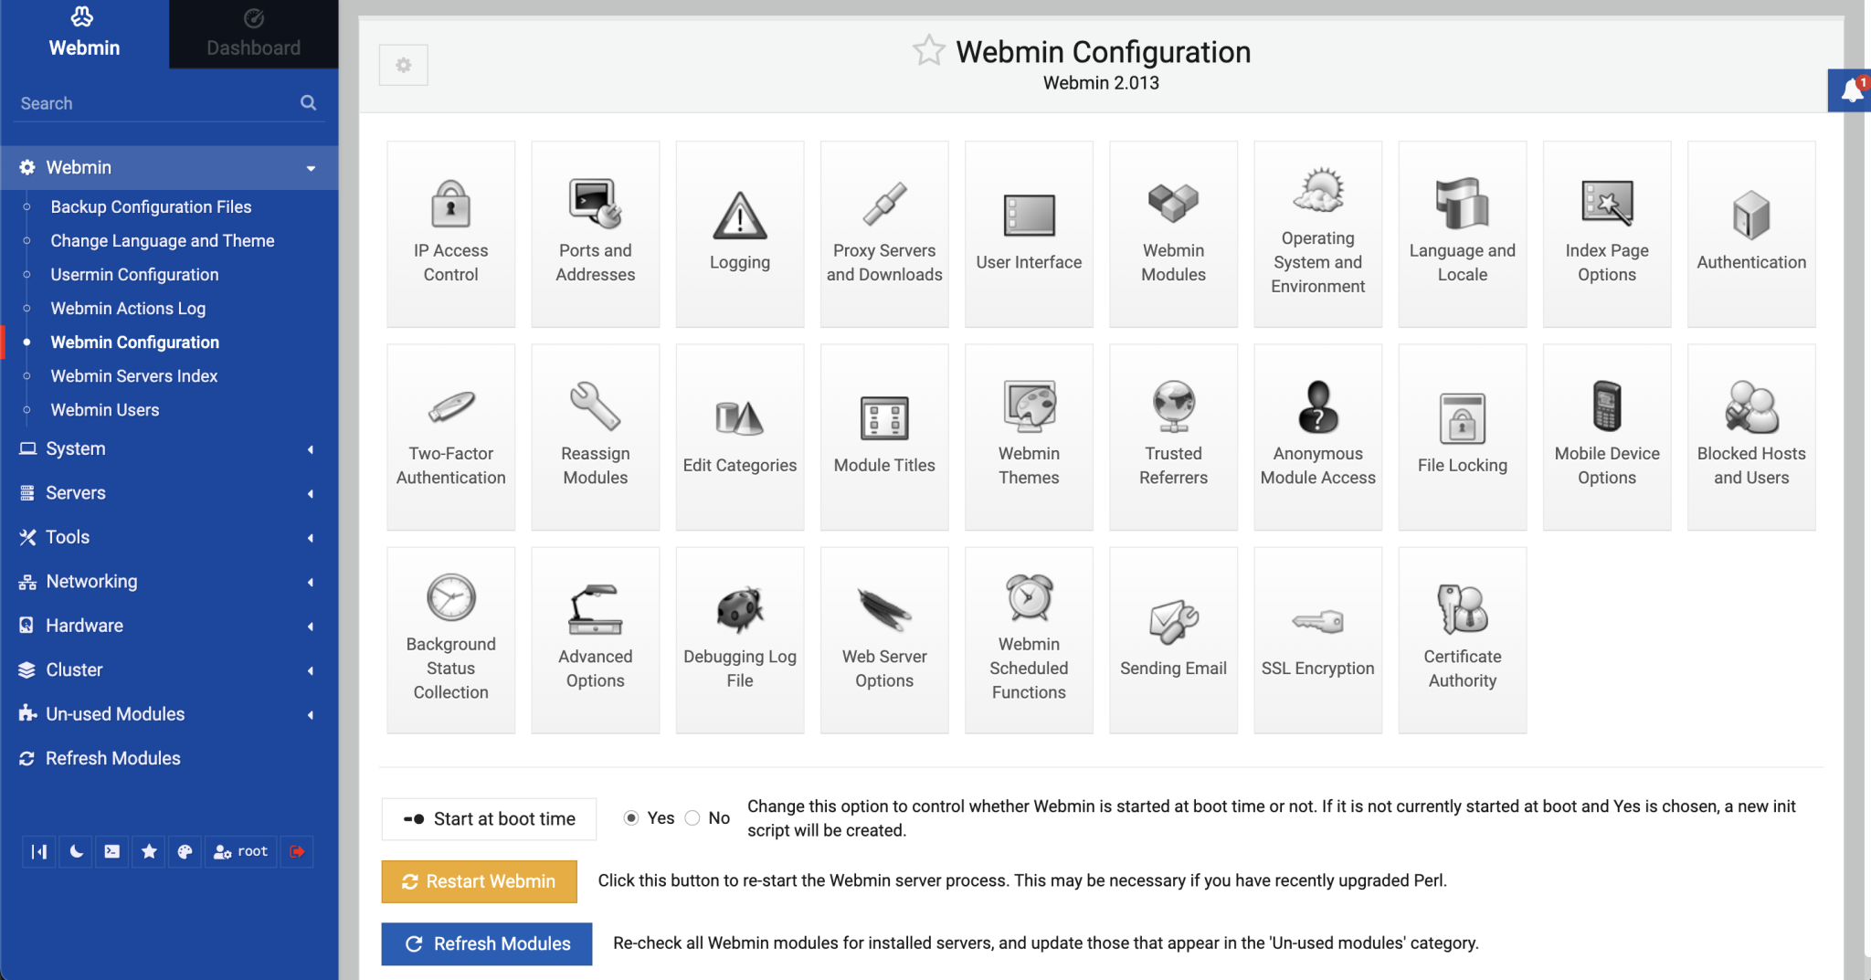Open the Webmin Themes module
Screen dimensions: 1871x980
[1029, 437]
